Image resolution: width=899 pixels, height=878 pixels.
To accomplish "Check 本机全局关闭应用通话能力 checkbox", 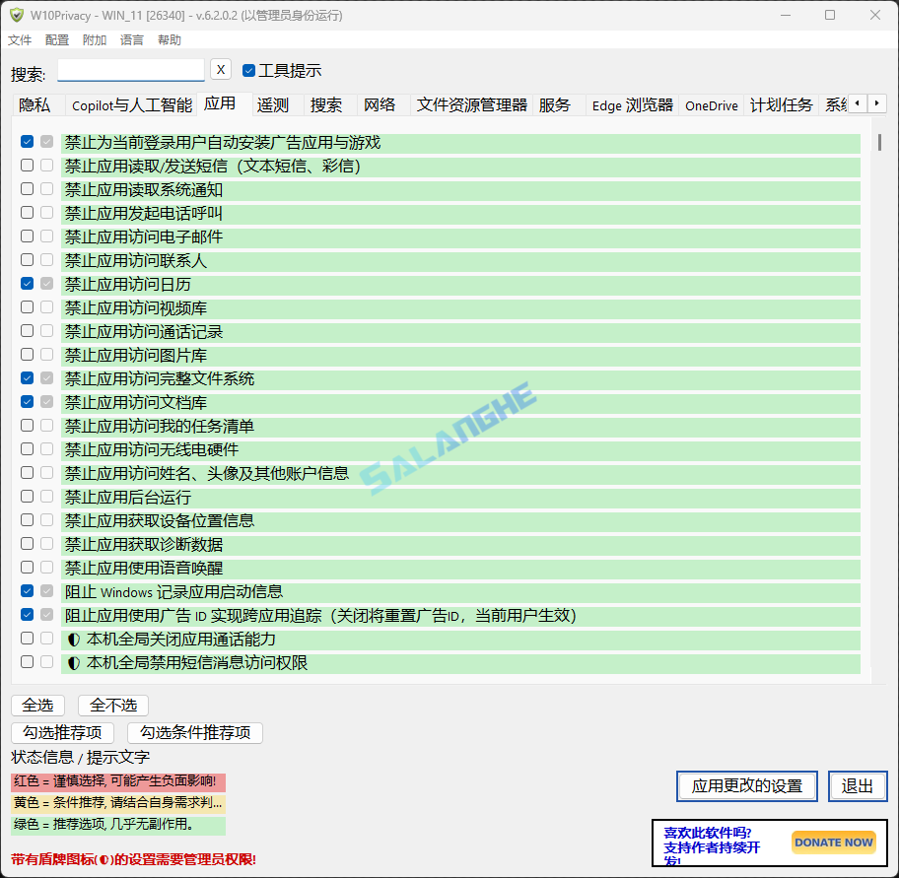I will coord(27,639).
